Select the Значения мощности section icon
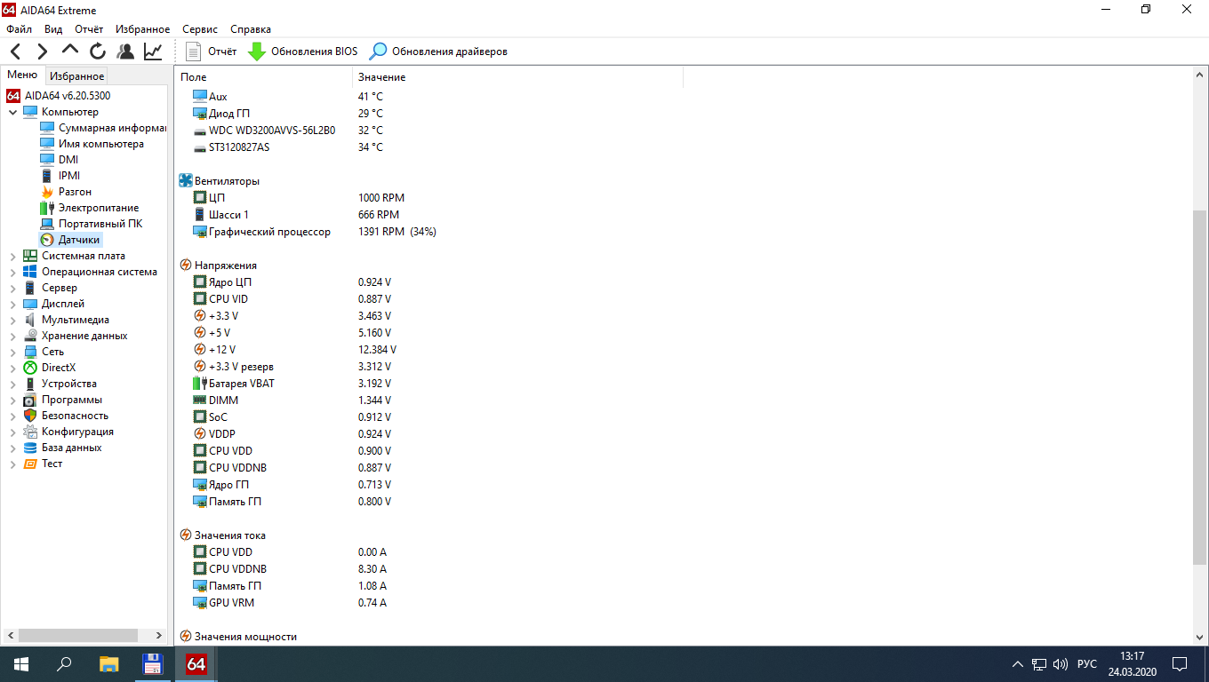 [x=186, y=637]
